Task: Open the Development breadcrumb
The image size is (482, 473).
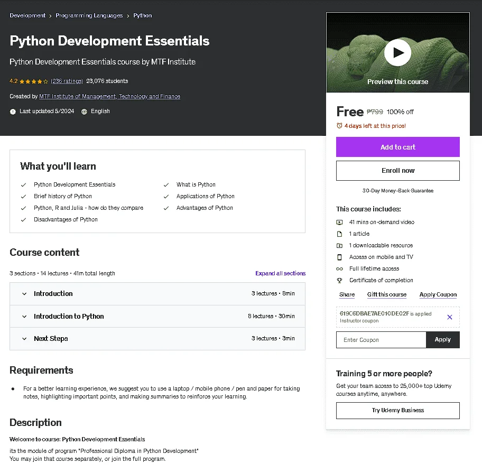Action: [x=27, y=15]
